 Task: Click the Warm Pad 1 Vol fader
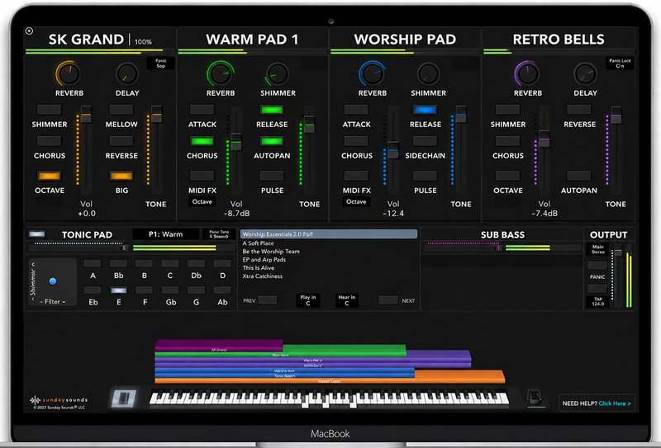[x=236, y=142]
